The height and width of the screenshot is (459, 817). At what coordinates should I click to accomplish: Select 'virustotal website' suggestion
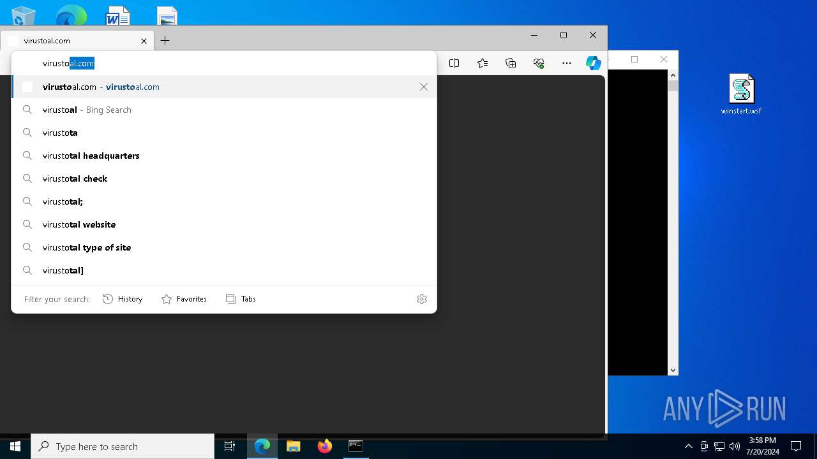coord(224,224)
